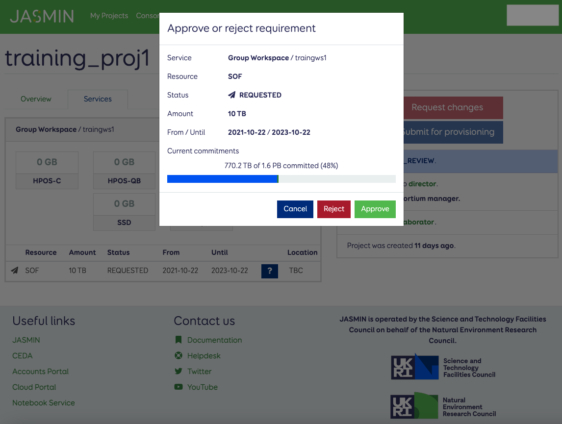562x424 pixels.
Task: Click the Approve button
Action: (x=375, y=209)
